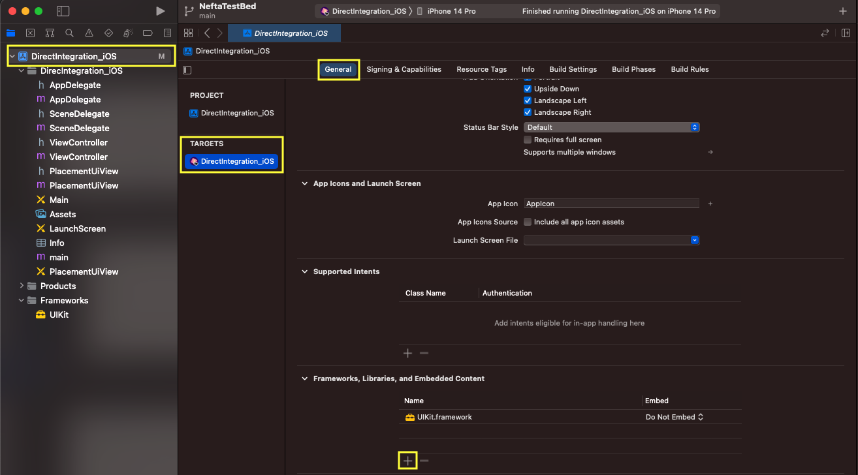
Task: Collapse App Icons and Launch Screen section
Action: (304, 183)
